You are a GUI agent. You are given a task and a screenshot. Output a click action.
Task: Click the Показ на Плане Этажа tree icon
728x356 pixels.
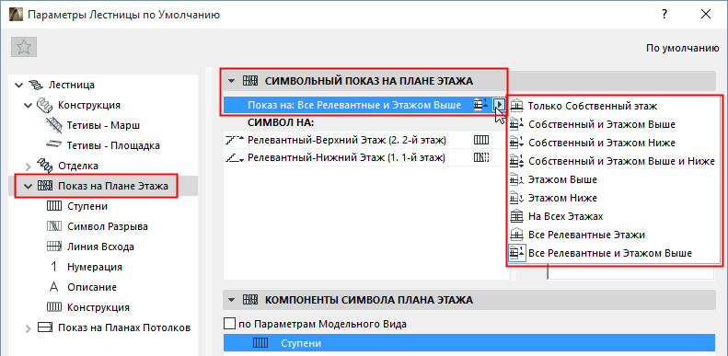pos(44,186)
